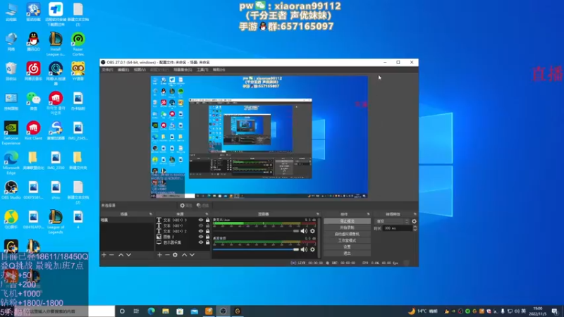Add a new source with the plus icon
Viewport: 564px width, 317px height.
point(159,255)
